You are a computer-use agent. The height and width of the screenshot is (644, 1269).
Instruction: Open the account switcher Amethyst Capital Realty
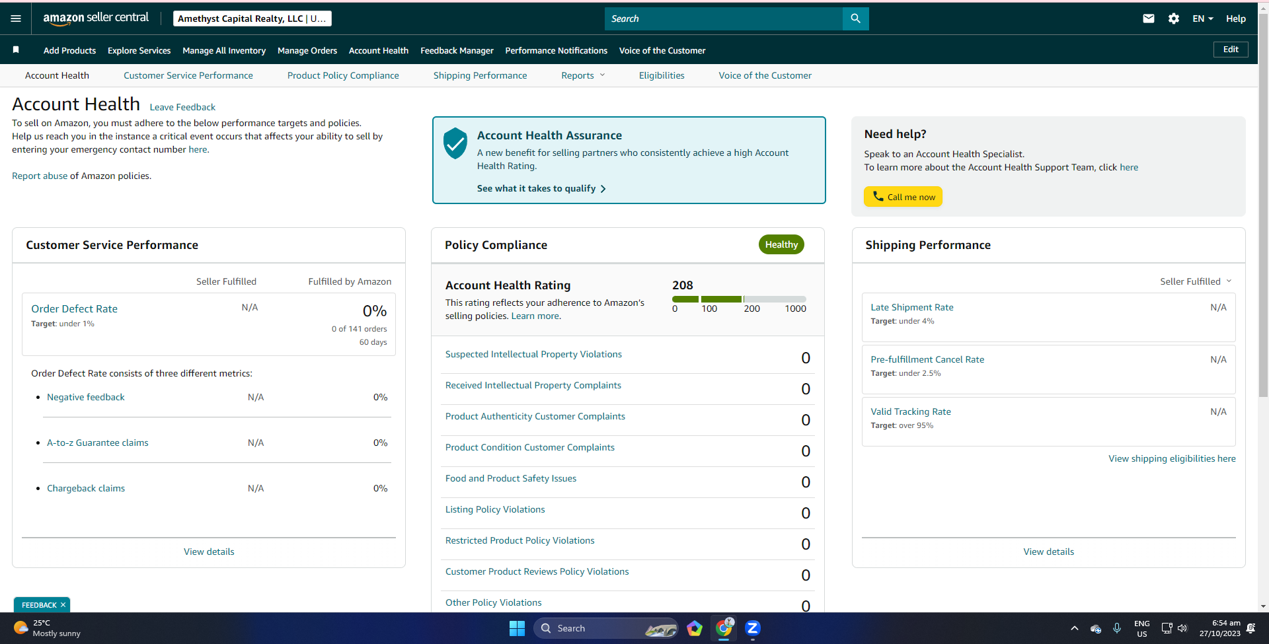252,18
